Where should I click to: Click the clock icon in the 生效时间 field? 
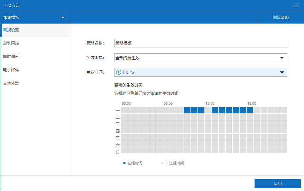pyautogui.click(x=118, y=72)
